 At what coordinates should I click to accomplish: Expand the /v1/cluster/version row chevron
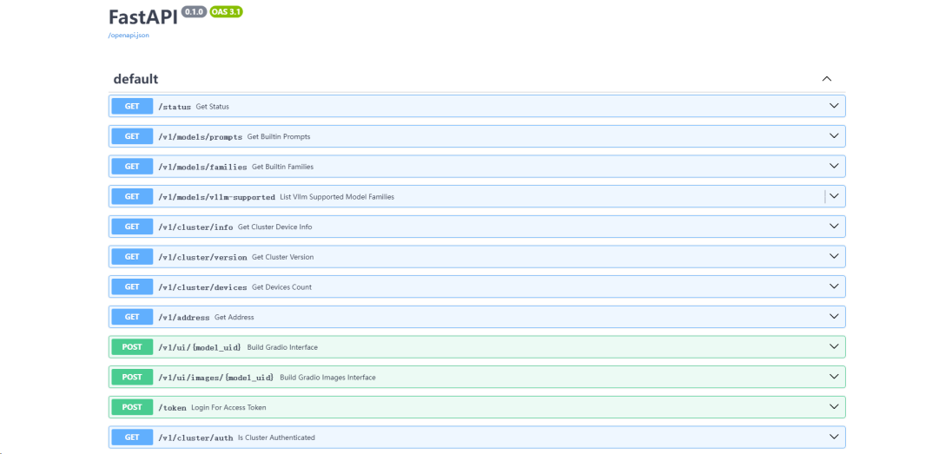click(834, 256)
